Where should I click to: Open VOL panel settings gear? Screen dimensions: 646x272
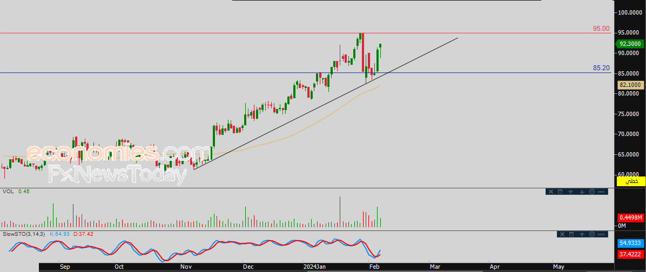(x=592, y=192)
